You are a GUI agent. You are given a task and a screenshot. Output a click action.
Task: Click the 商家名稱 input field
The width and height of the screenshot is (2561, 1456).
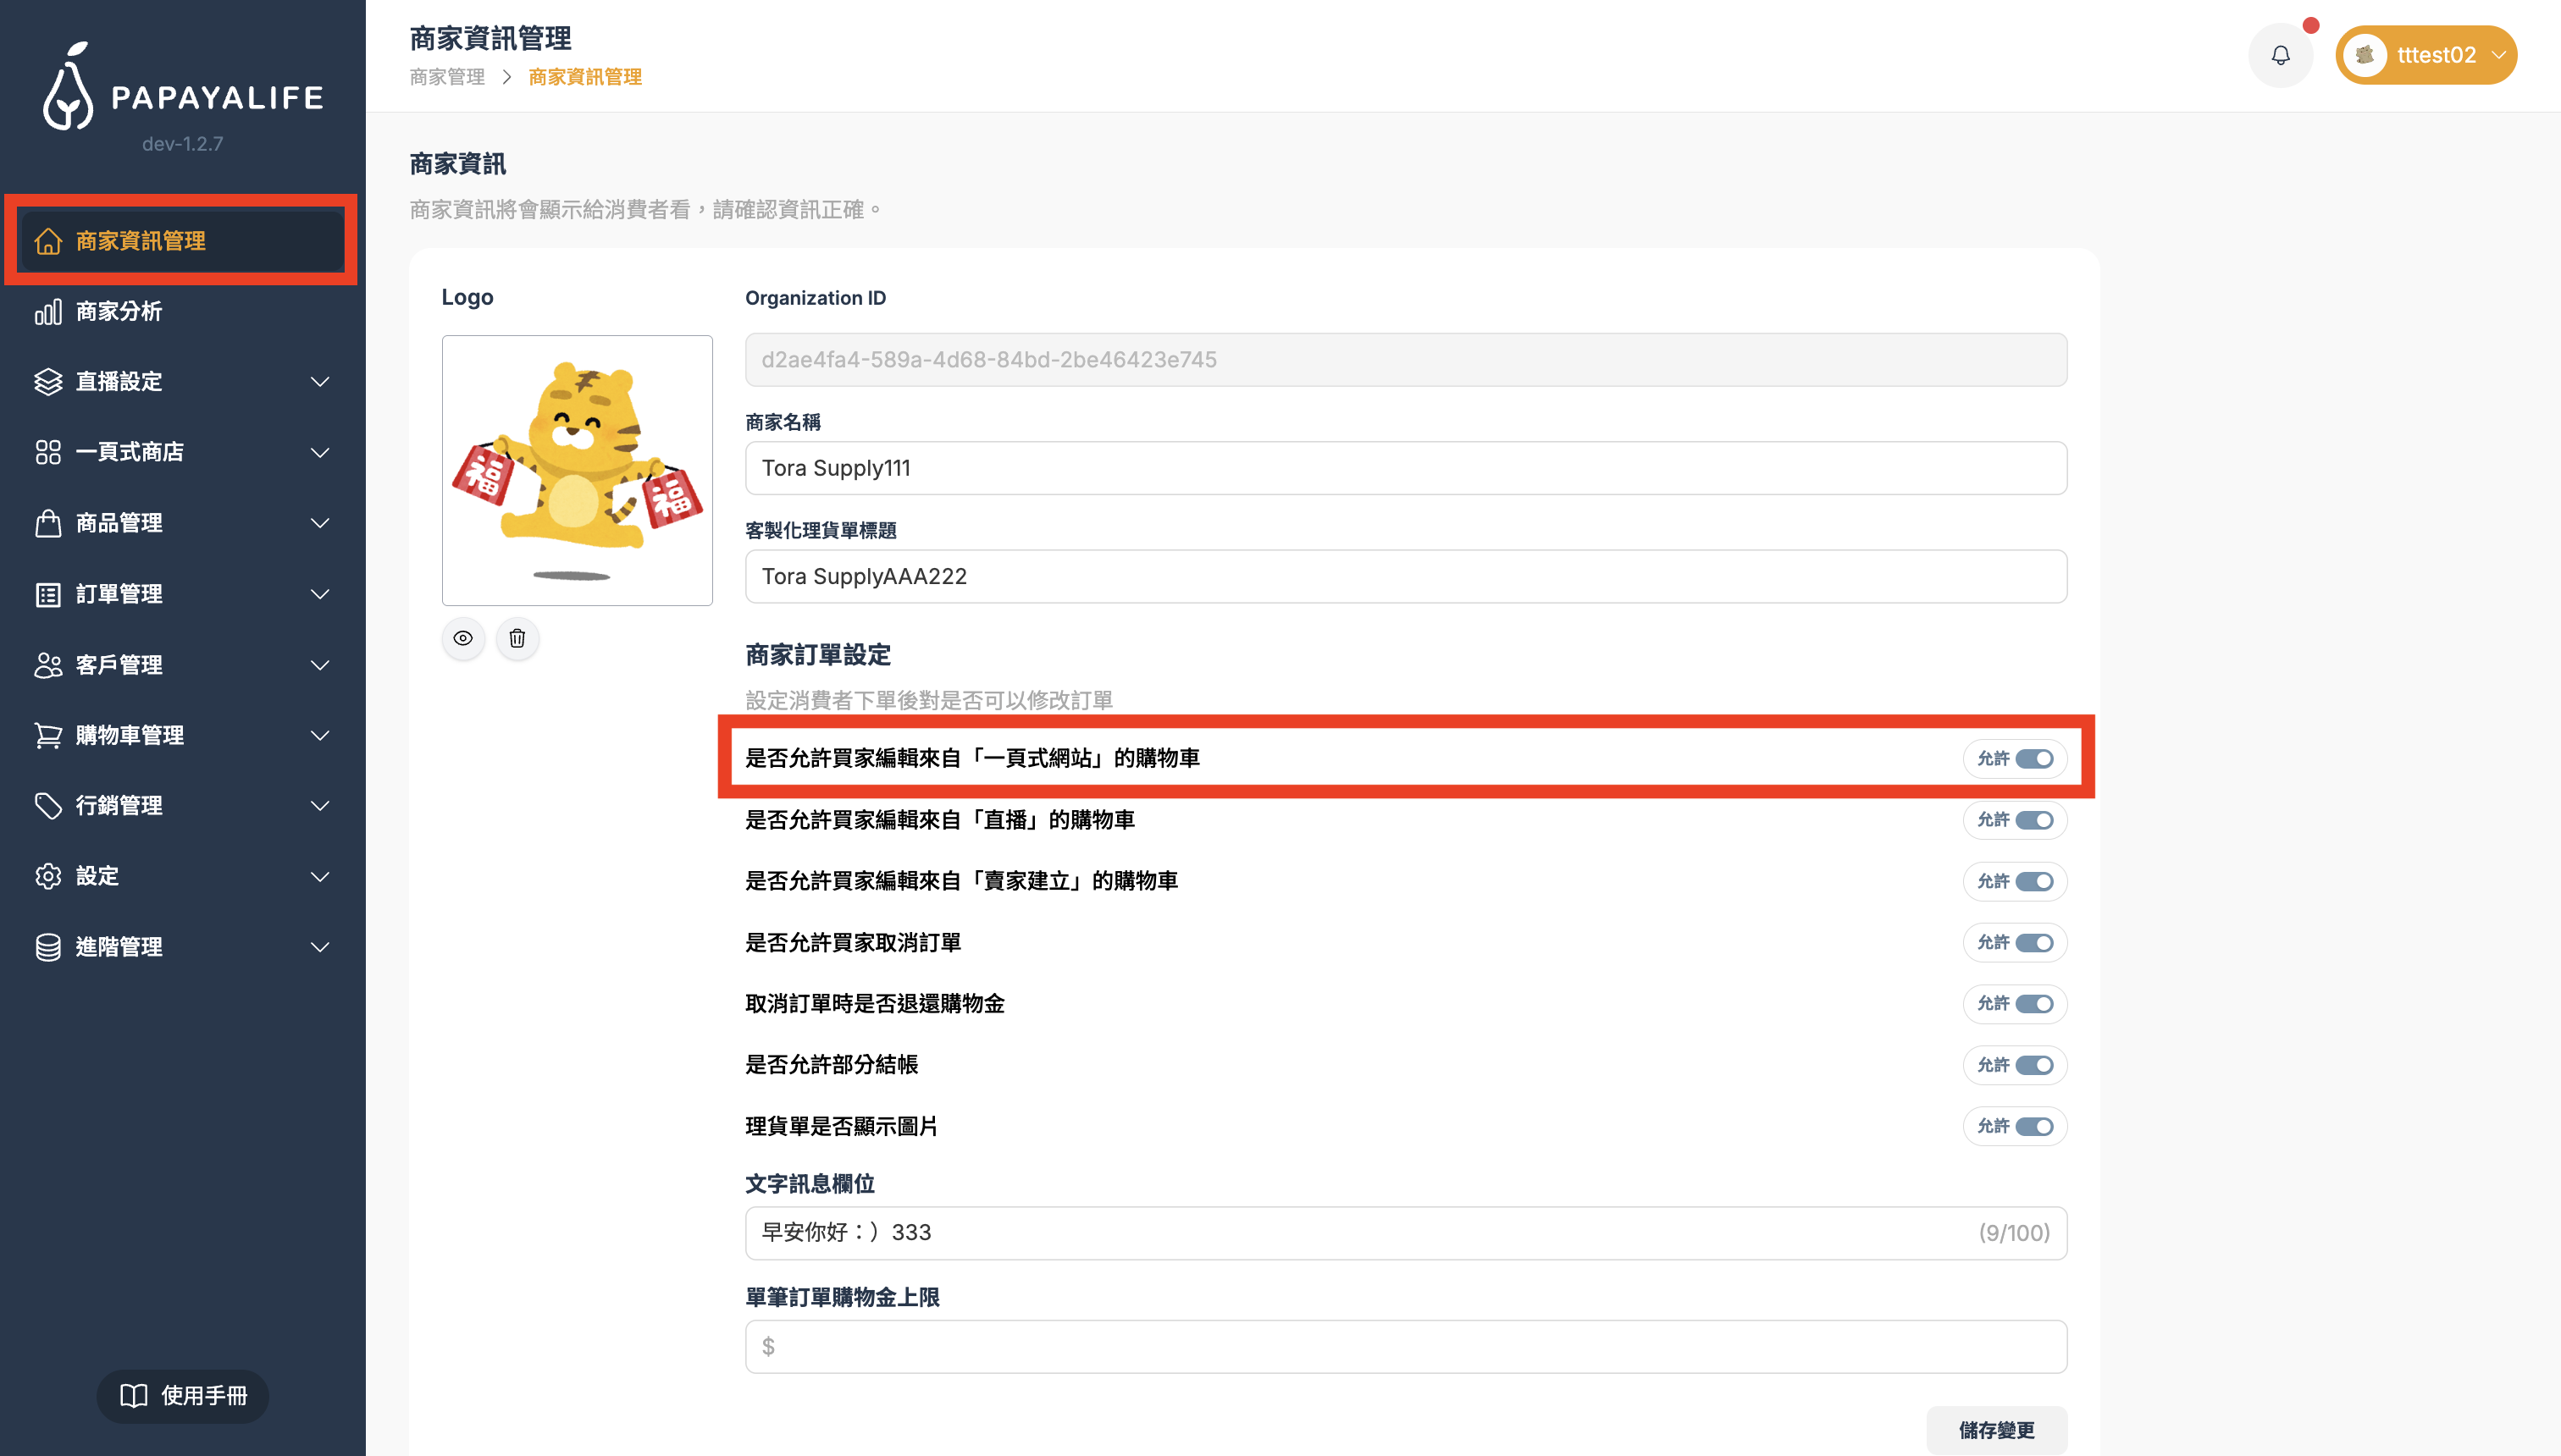(x=1406, y=468)
